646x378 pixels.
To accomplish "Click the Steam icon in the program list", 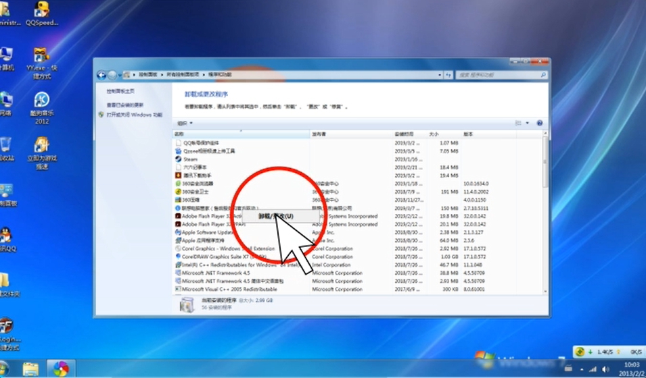I will click(x=179, y=159).
